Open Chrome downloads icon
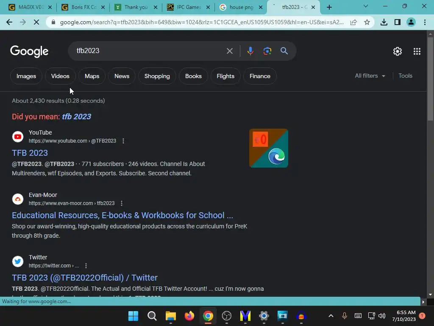 click(x=384, y=22)
